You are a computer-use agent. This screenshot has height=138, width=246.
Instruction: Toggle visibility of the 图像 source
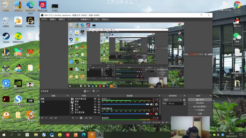(x=95, y=102)
